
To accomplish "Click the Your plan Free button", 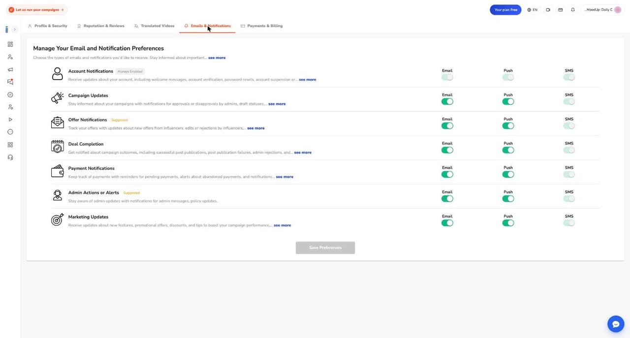I will [505, 10].
